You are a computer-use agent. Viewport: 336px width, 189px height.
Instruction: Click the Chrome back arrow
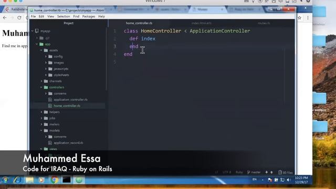(x=5, y=18)
